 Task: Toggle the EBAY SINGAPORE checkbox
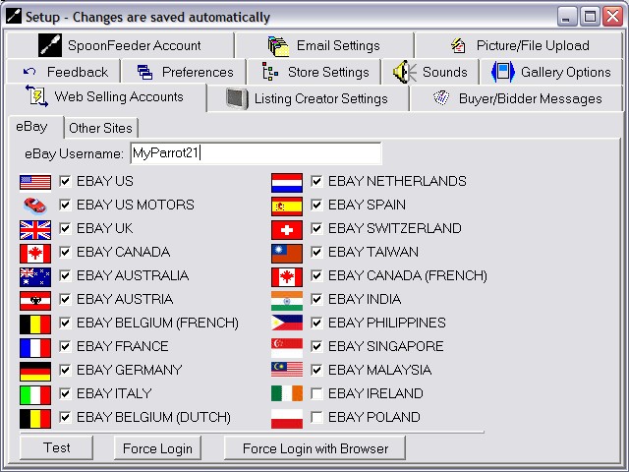click(316, 346)
